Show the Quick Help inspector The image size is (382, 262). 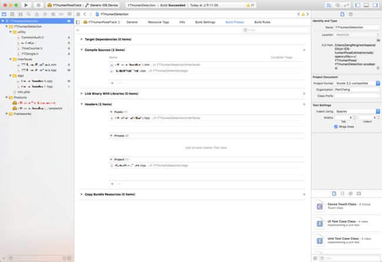(351, 14)
